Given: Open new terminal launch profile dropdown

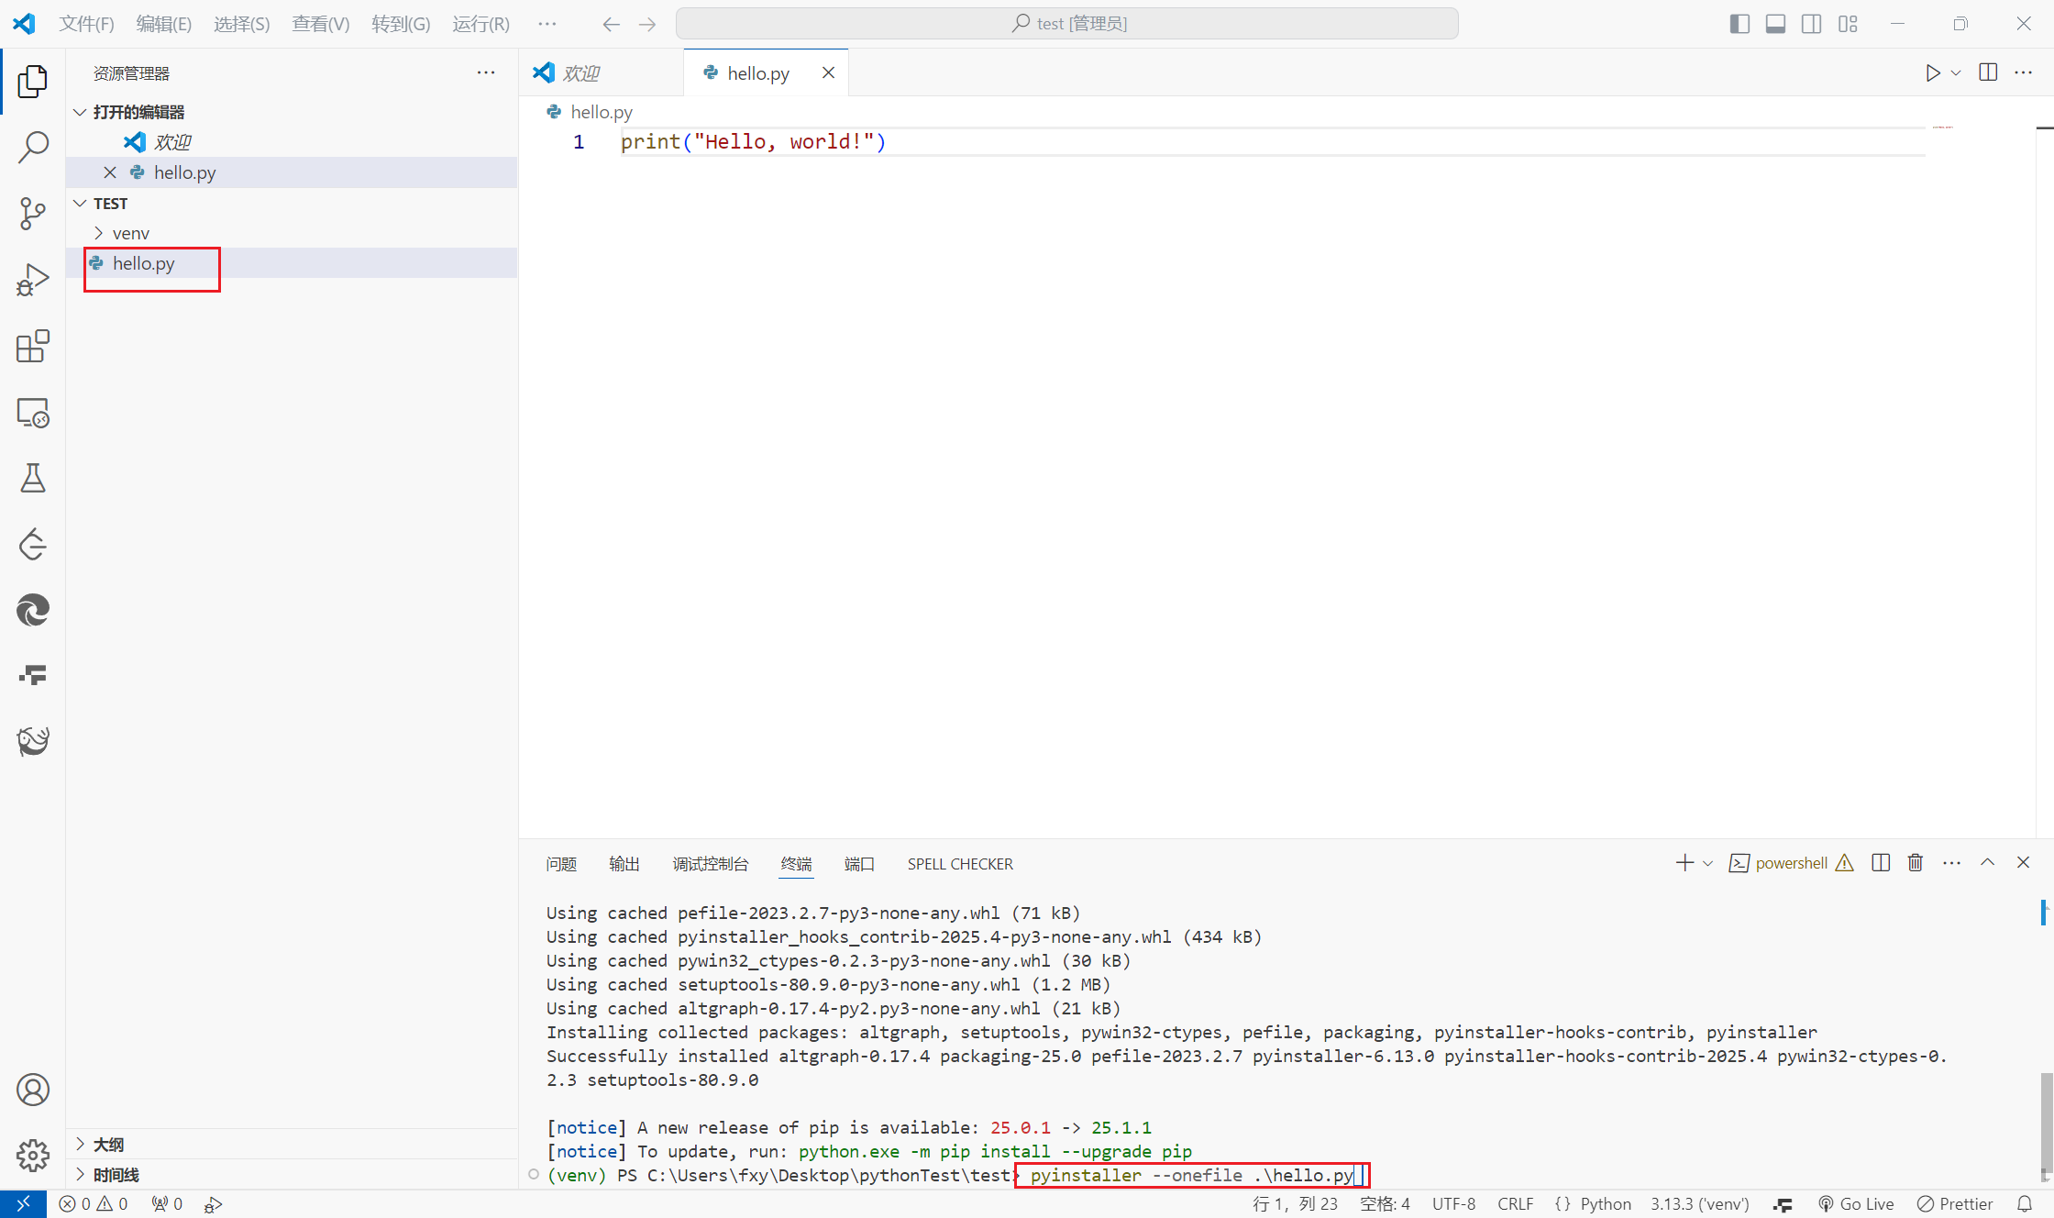Looking at the screenshot, I should click(1708, 864).
